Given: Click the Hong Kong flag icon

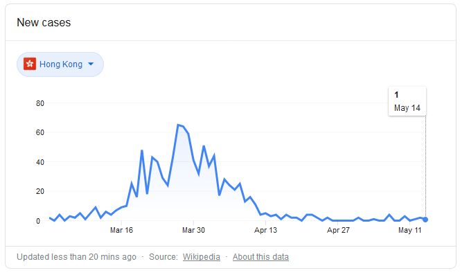Looking at the screenshot, I should coord(30,64).
